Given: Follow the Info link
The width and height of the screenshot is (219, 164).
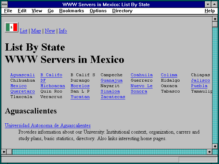Looking at the screenshot, I should (63, 31).
